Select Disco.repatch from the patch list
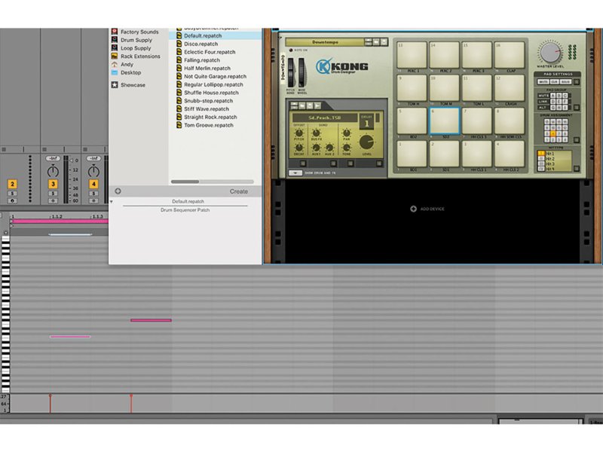603x452 pixels. tap(201, 44)
